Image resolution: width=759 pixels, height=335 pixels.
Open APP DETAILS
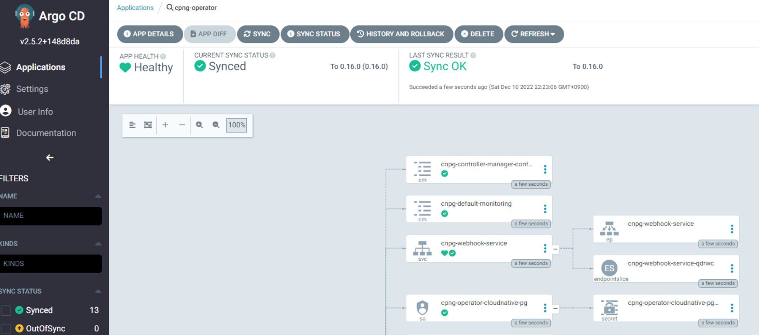tap(150, 34)
